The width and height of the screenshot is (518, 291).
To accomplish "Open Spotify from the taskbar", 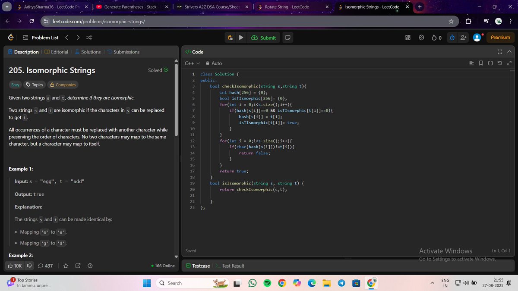I will (x=267, y=283).
